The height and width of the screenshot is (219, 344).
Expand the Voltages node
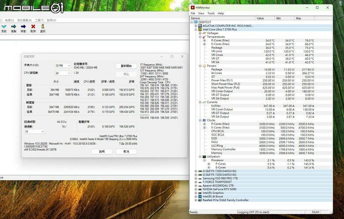(x=200, y=33)
